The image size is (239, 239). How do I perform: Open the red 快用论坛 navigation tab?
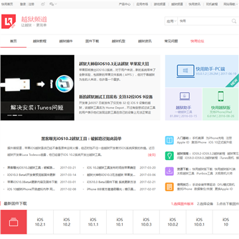197,41
